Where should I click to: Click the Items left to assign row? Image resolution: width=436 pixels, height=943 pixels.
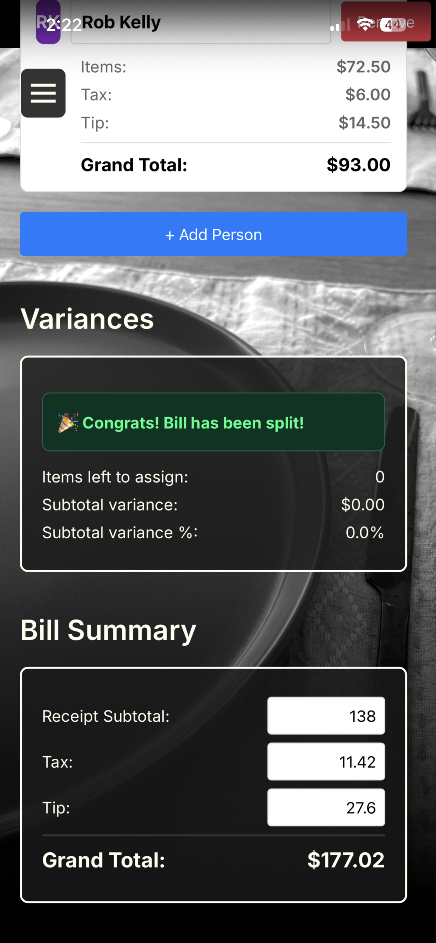[x=214, y=477]
